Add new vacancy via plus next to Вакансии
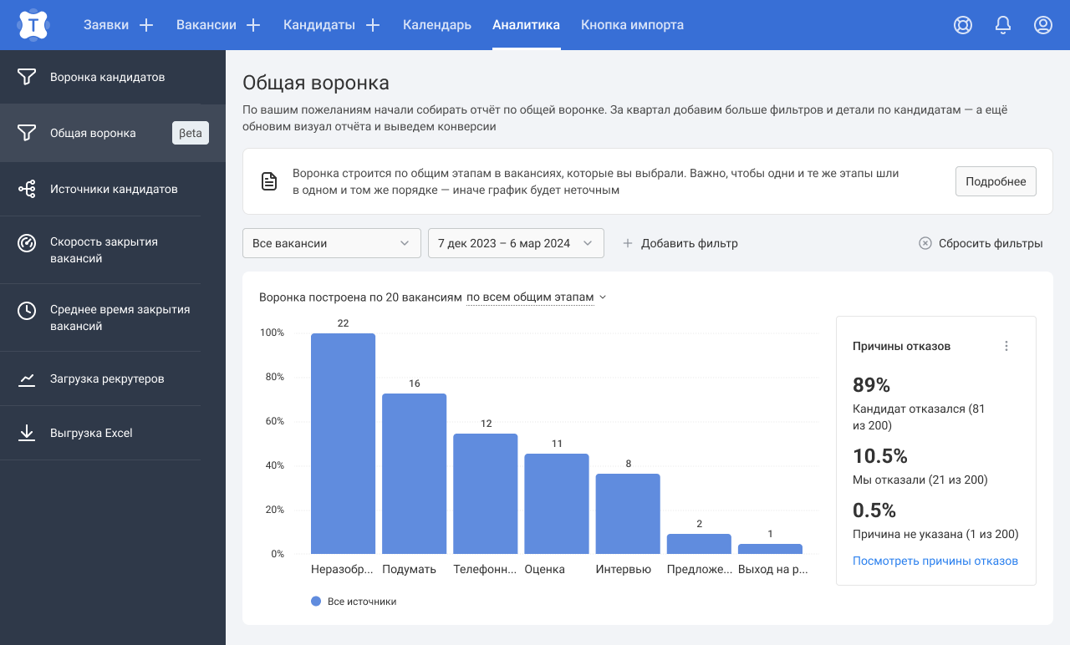1070x645 pixels. pyautogui.click(x=253, y=25)
